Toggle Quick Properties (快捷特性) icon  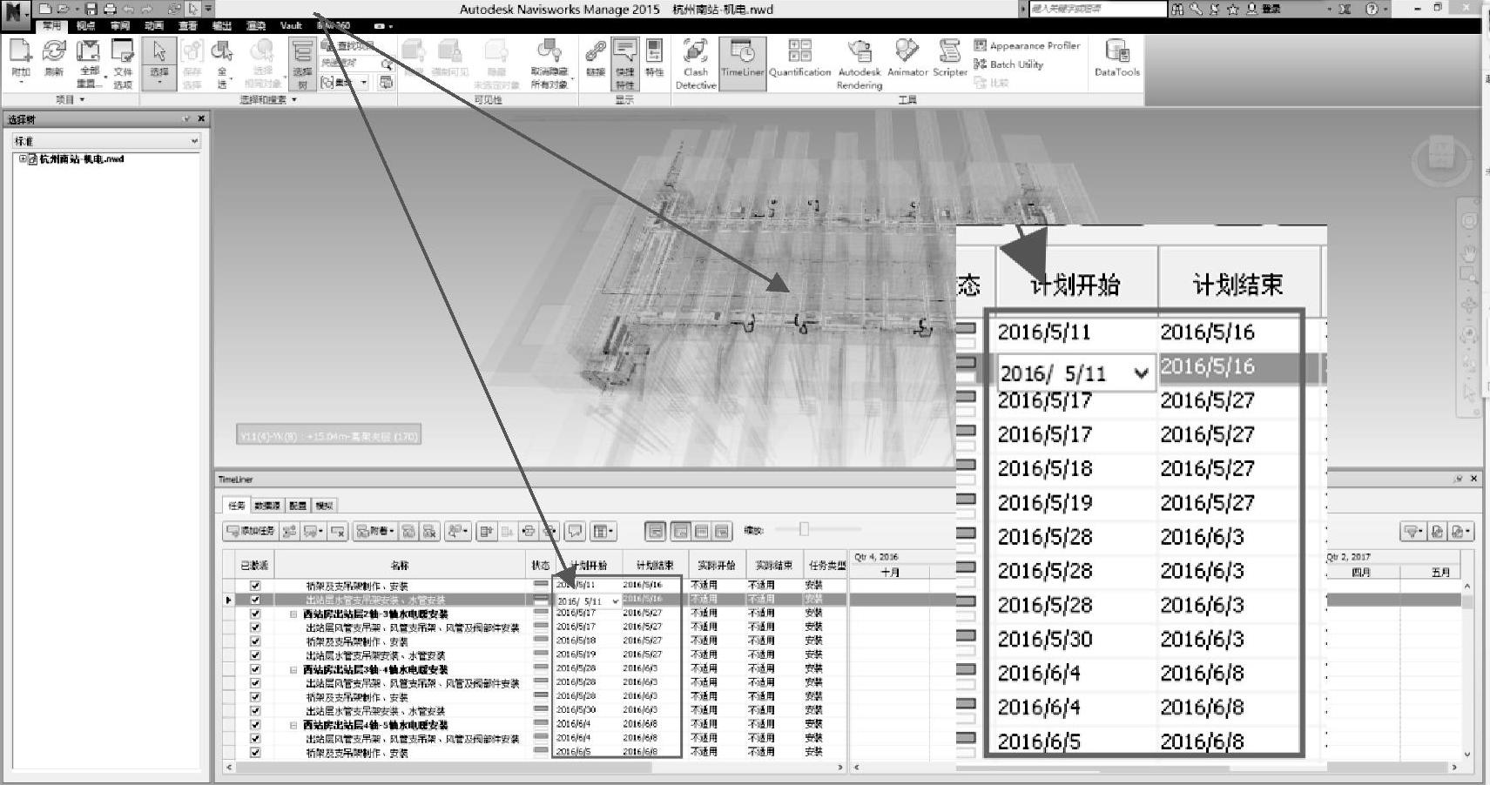(624, 63)
